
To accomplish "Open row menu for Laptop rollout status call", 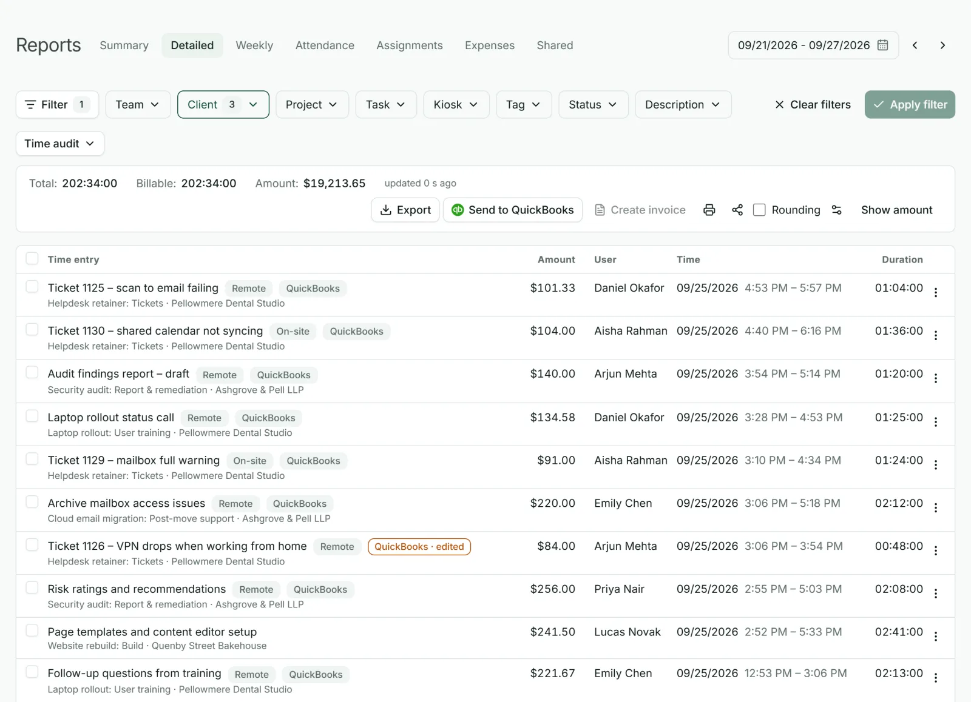I will tap(936, 422).
